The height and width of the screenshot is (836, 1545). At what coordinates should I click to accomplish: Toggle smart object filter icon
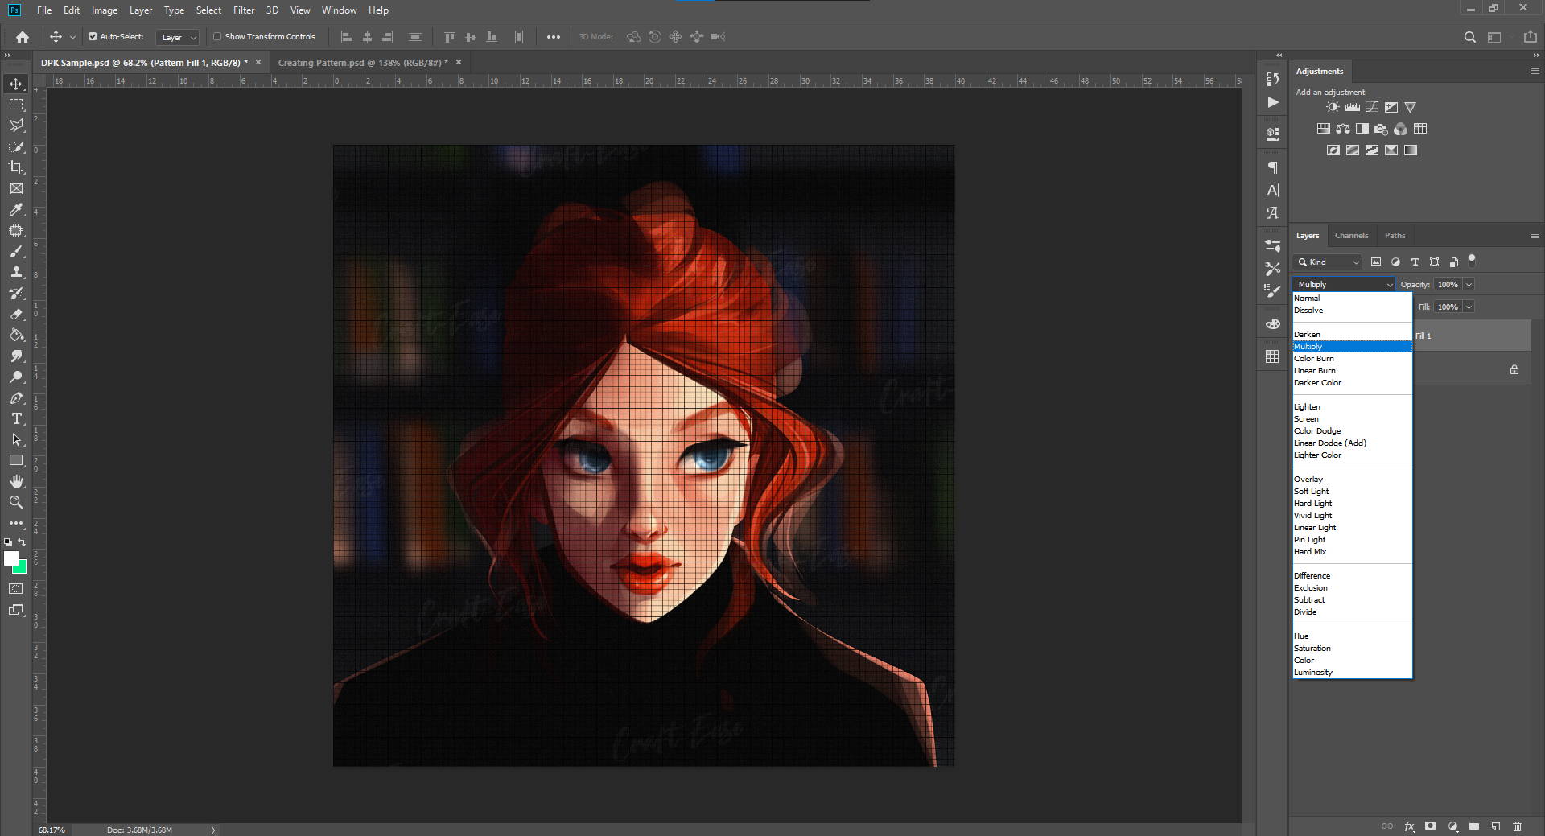(x=1453, y=262)
